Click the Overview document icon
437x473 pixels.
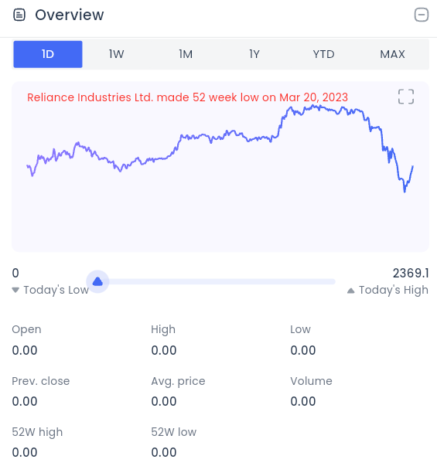coord(19,15)
